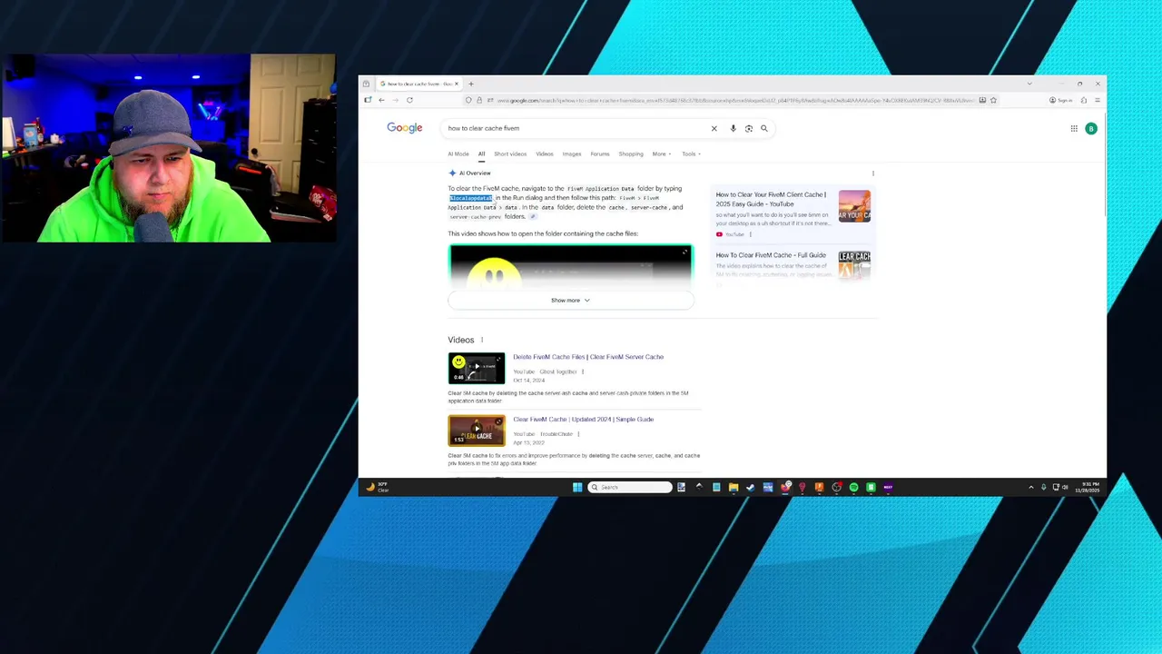Bookmark this page with the star icon

(993, 100)
